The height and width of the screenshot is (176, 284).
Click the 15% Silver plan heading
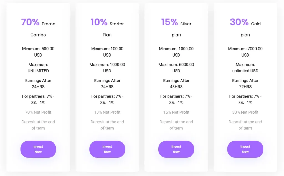coord(176,28)
